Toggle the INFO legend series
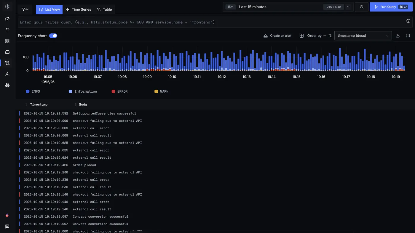This screenshot has height=233, width=415. pos(33,91)
